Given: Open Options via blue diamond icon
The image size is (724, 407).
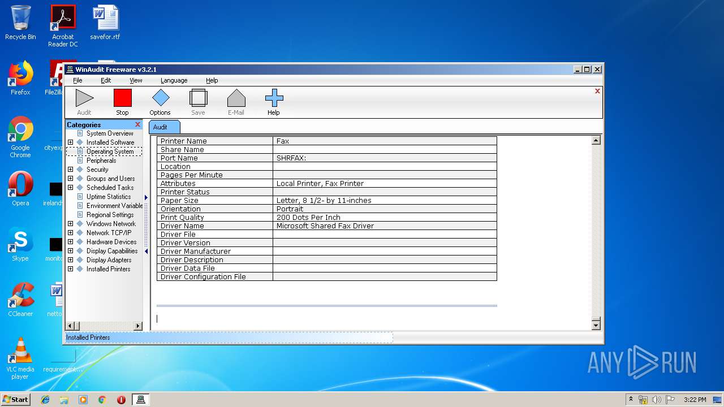Looking at the screenshot, I should [160, 98].
